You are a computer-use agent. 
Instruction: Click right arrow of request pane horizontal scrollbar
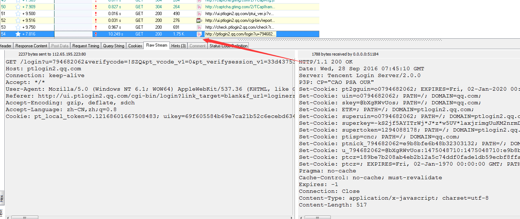pos(292,217)
